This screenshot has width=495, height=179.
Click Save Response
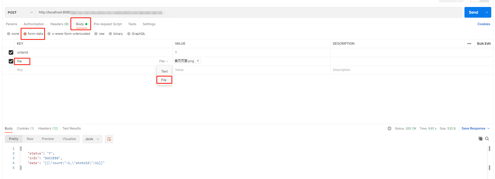point(473,128)
